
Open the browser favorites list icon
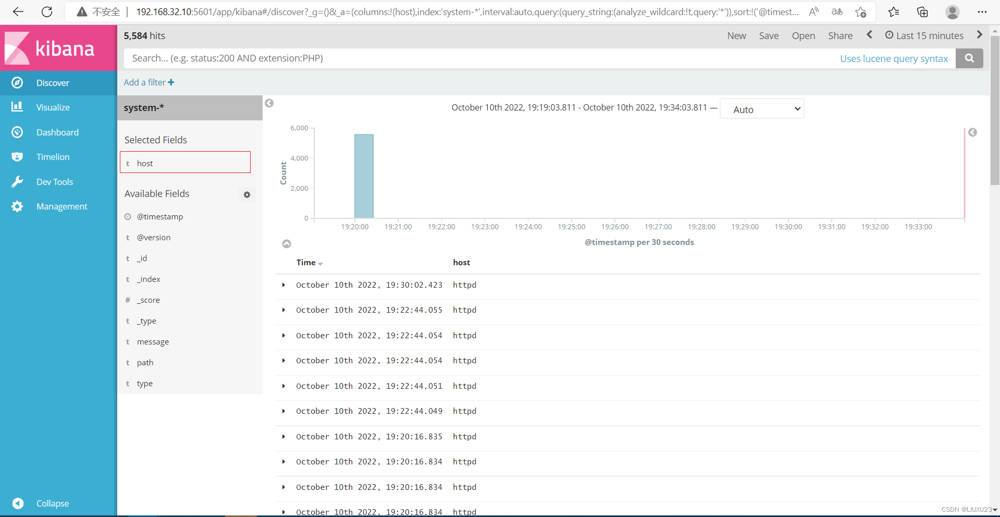point(894,11)
